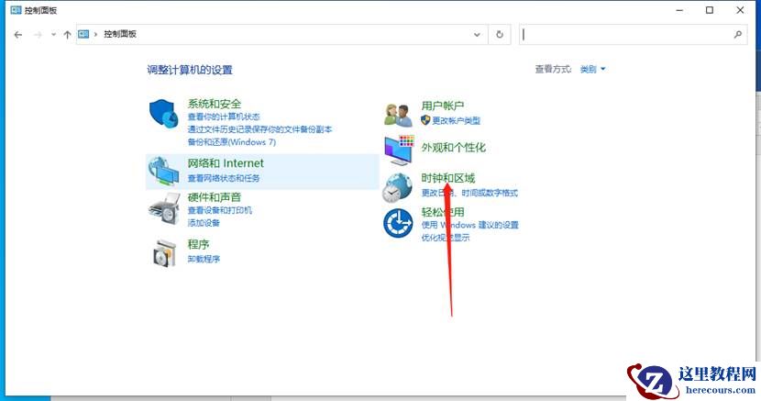Close the Control Panel window
The width and height of the screenshot is (761, 401).
tap(740, 10)
